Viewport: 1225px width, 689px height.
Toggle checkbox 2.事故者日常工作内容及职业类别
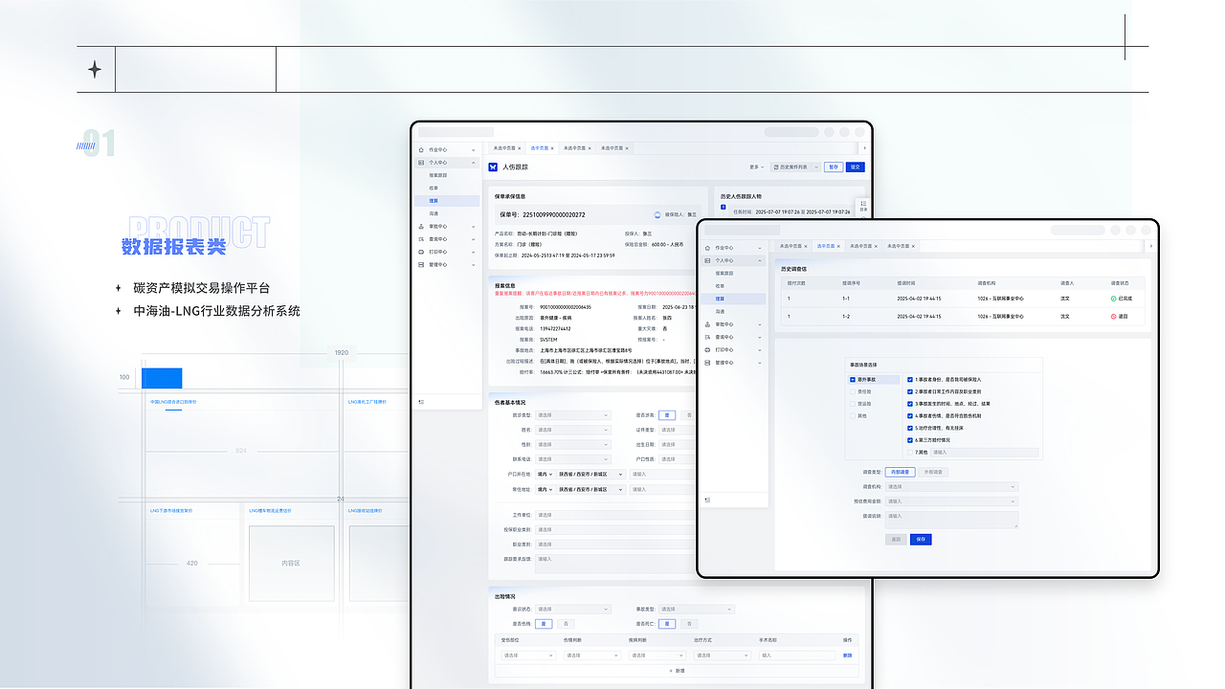(x=909, y=391)
